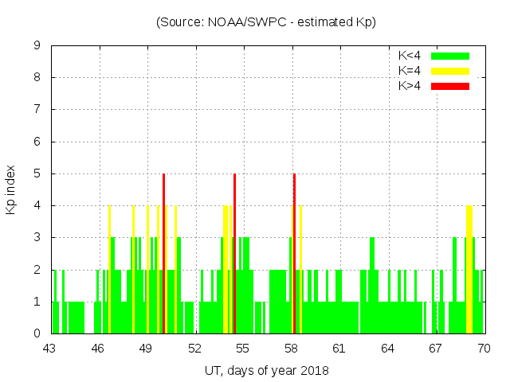Click the red Kp 5 bar just after day 49

click(x=163, y=253)
